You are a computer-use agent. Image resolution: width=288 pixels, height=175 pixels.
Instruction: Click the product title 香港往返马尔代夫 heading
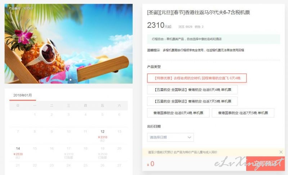pos(198,13)
